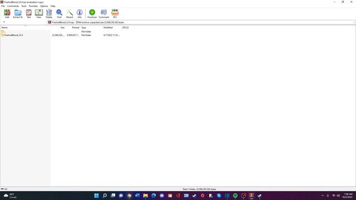
Task: Open the Mail app from the taskbar
Action: (x=186, y=196)
